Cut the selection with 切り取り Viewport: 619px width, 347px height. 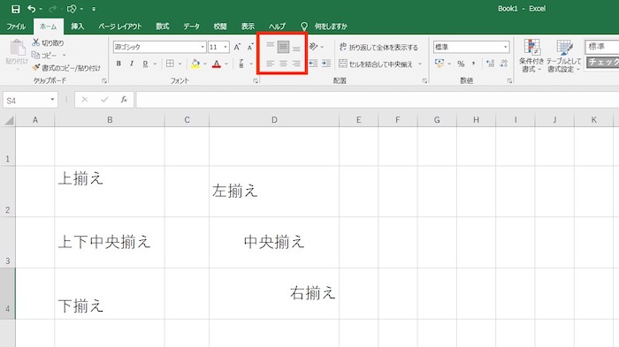tap(48, 42)
